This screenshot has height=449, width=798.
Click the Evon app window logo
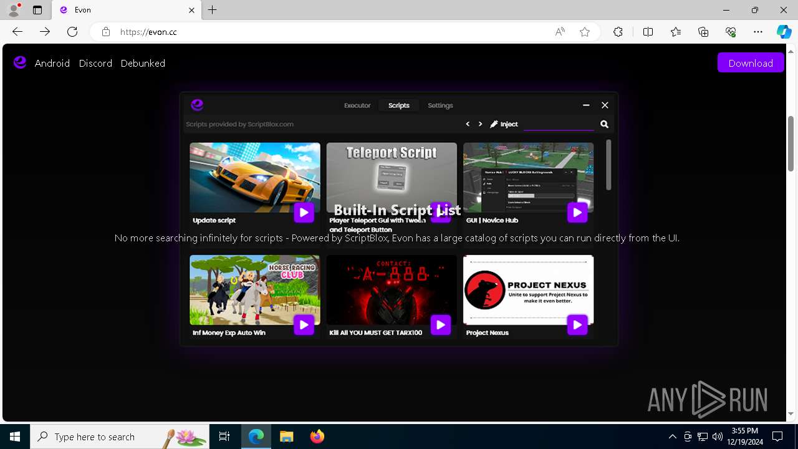pyautogui.click(x=197, y=105)
